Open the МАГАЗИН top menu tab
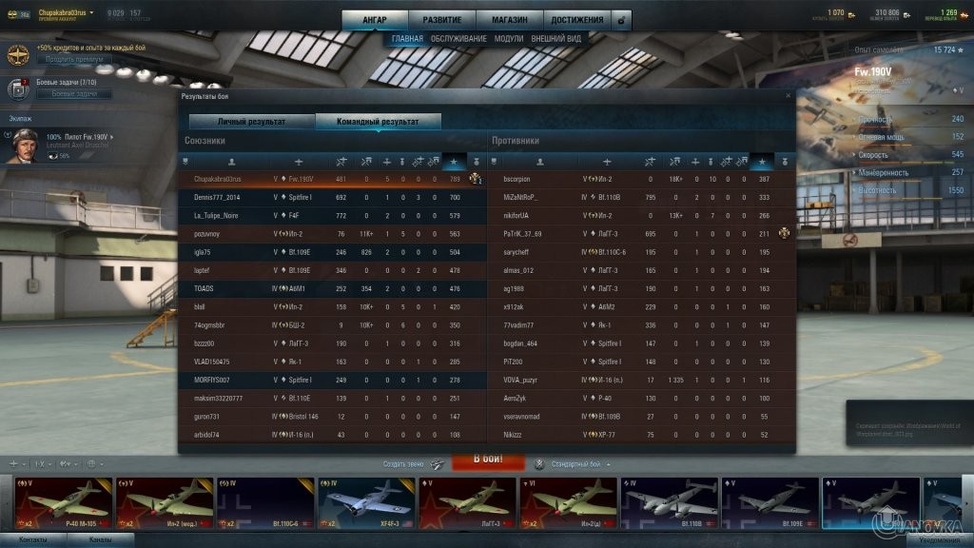This screenshot has width=974, height=548. (510, 20)
